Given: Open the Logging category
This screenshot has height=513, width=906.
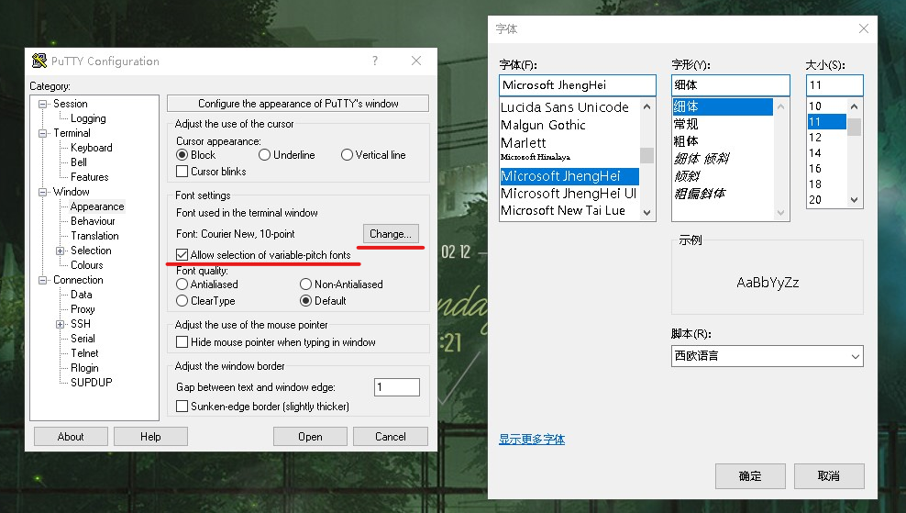Looking at the screenshot, I should point(88,118).
